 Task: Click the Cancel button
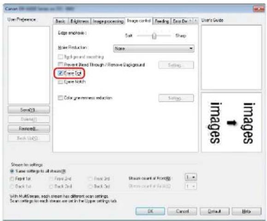(182, 211)
